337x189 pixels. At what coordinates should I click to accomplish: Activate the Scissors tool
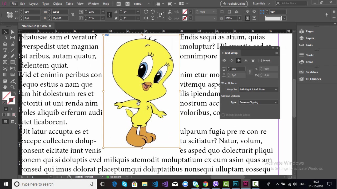[x=5, y=69]
